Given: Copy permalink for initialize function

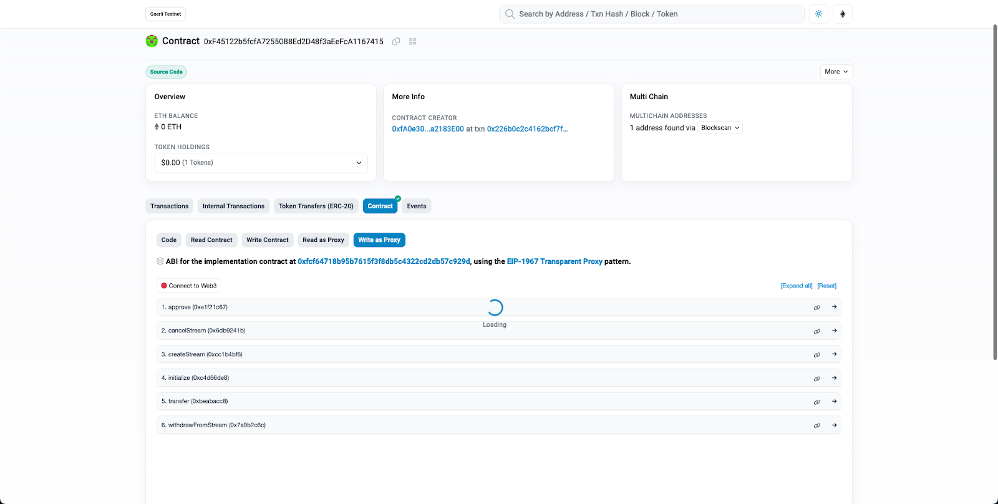Looking at the screenshot, I should coord(816,379).
